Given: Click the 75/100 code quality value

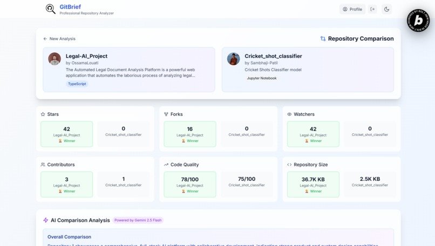Looking at the screenshot, I should point(247,179).
